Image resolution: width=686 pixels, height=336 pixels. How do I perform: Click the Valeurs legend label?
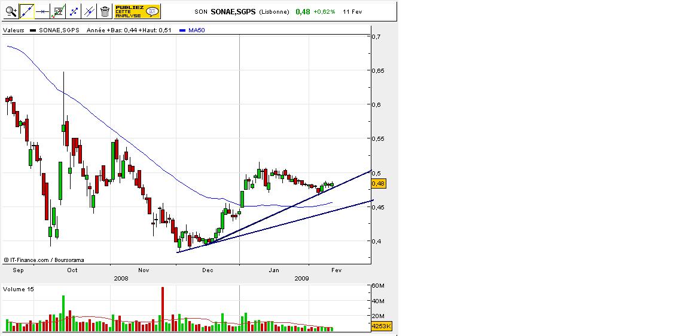(14, 30)
